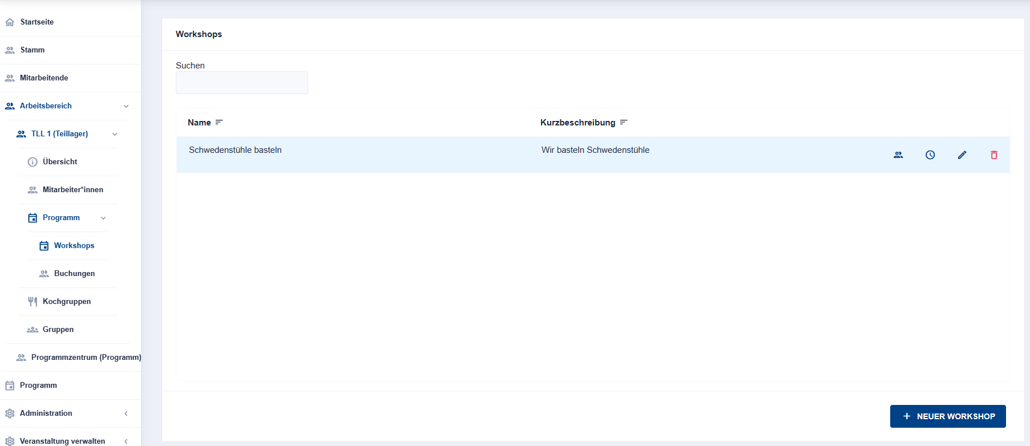
Task: Click the Übersicht info icon
Action: 33,162
